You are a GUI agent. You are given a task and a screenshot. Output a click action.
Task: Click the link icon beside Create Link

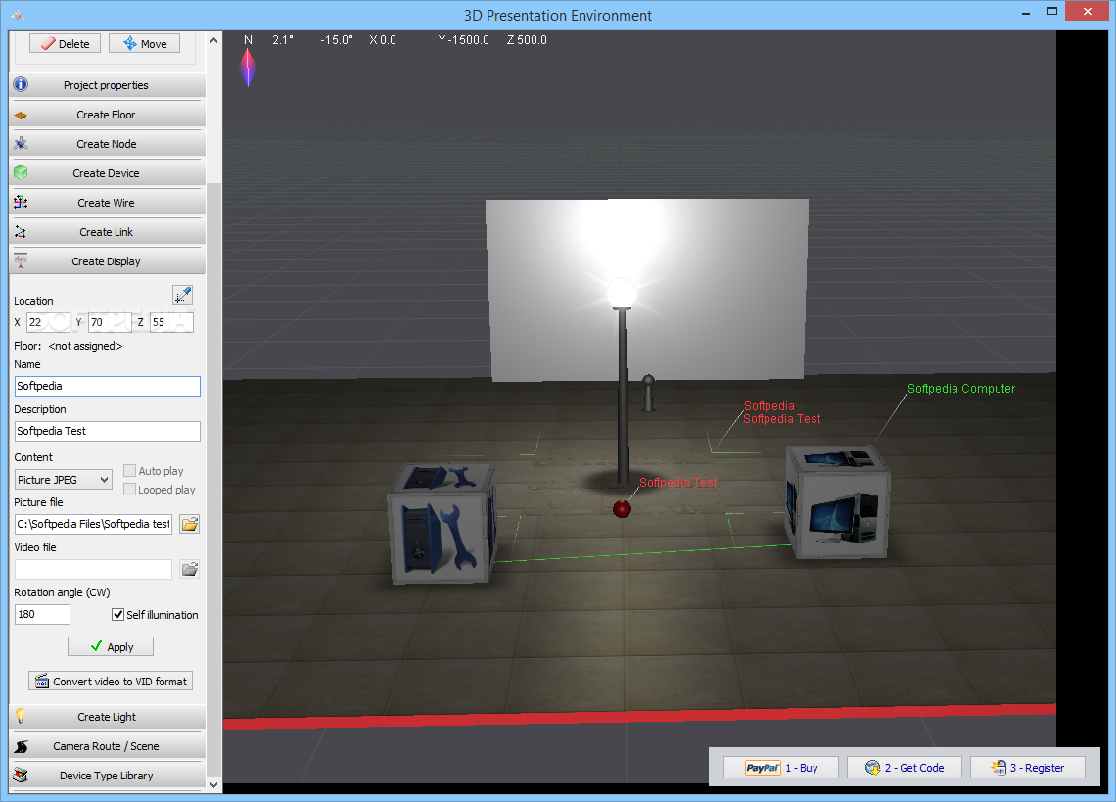point(21,232)
